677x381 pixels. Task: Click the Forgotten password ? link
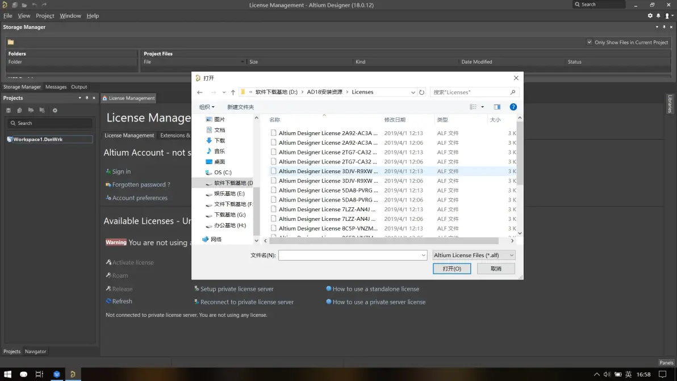(x=141, y=184)
